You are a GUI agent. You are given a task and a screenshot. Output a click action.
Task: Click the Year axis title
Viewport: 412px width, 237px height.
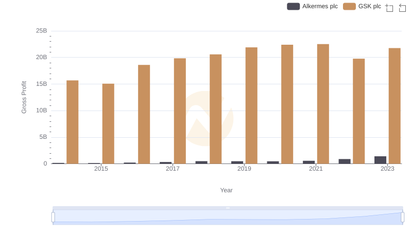(x=226, y=190)
